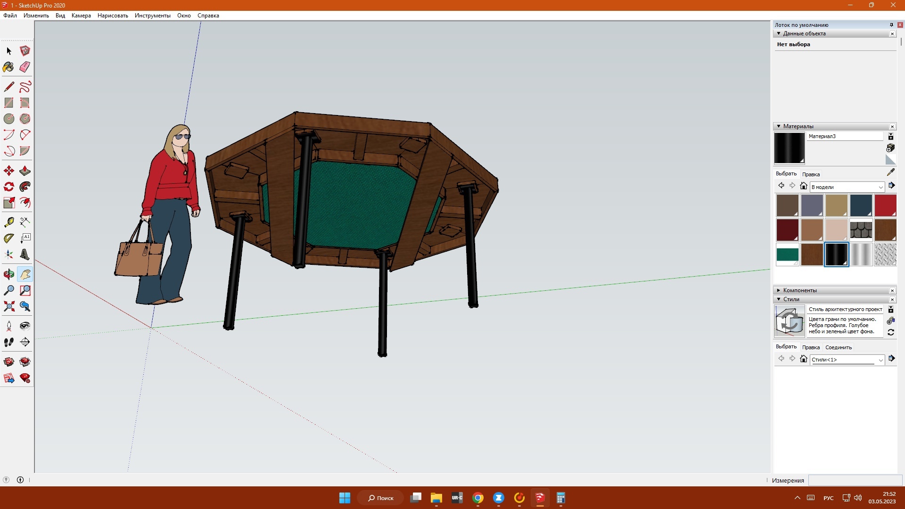The width and height of the screenshot is (905, 509).
Task: Open the Камера menu
Action: click(81, 16)
